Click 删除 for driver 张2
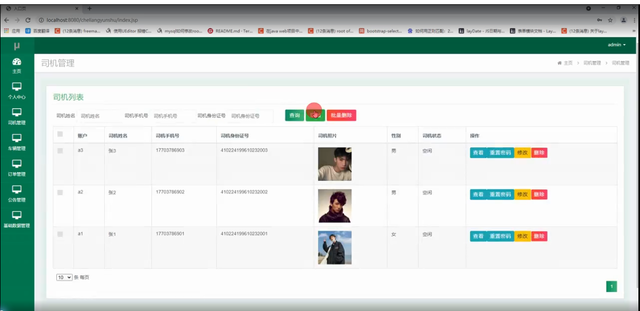Viewport: 640px width, 311px height. click(539, 194)
